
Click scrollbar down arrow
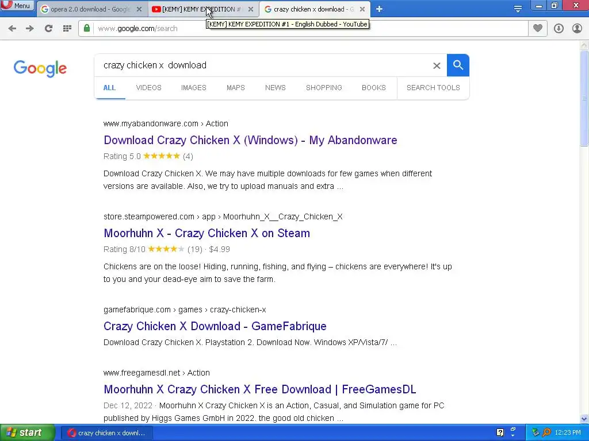tap(584, 419)
